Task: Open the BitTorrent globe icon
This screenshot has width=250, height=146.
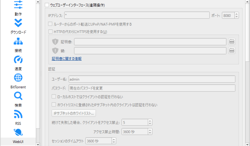Action: coord(18,78)
